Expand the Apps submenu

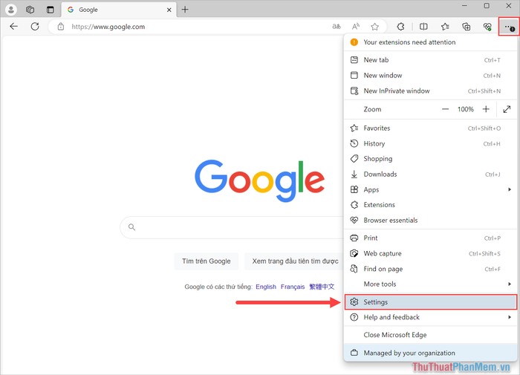click(430, 189)
